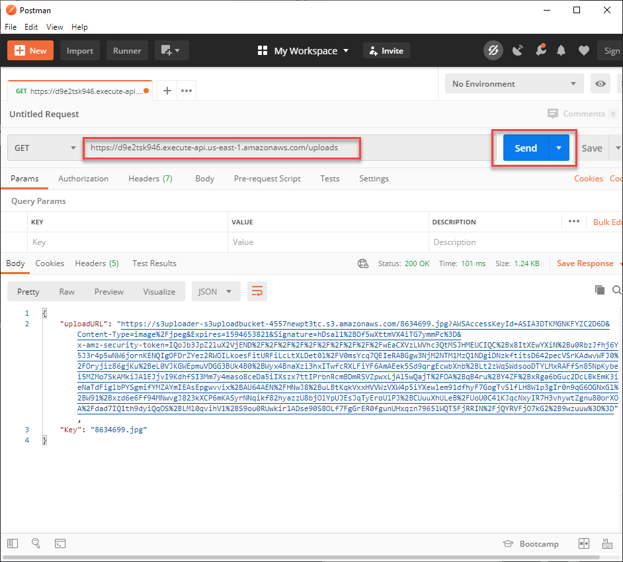Switch to the Authorization tab
The height and width of the screenshot is (562, 623).
click(83, 179)
